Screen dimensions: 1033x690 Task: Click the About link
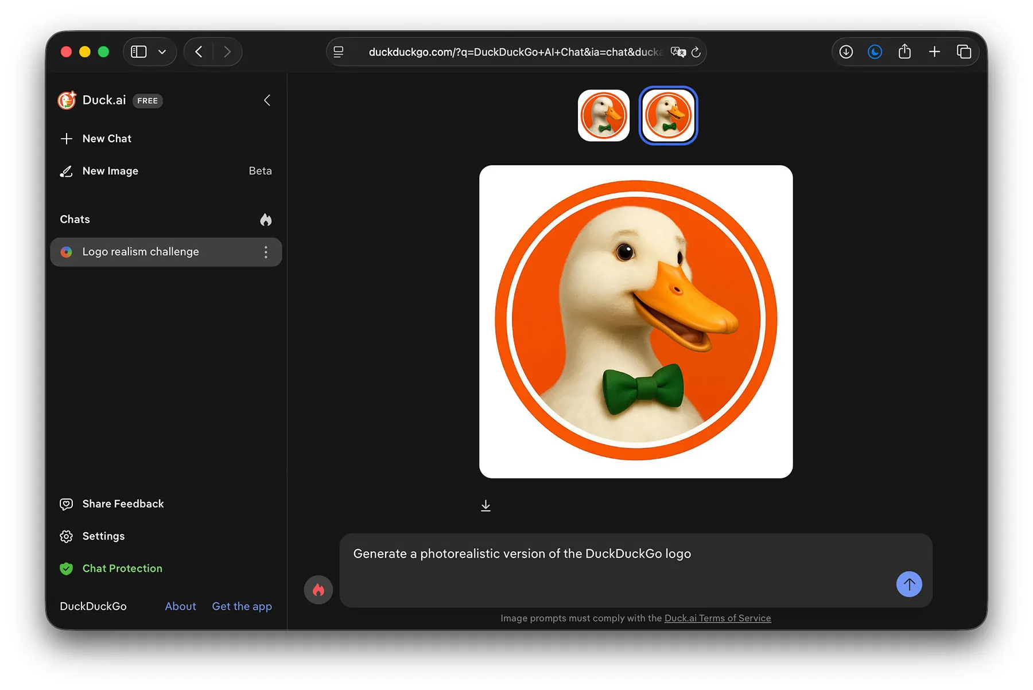180,606
